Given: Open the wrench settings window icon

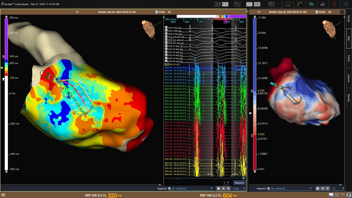Looking at the screenshot, I should (x=271, y=4).
